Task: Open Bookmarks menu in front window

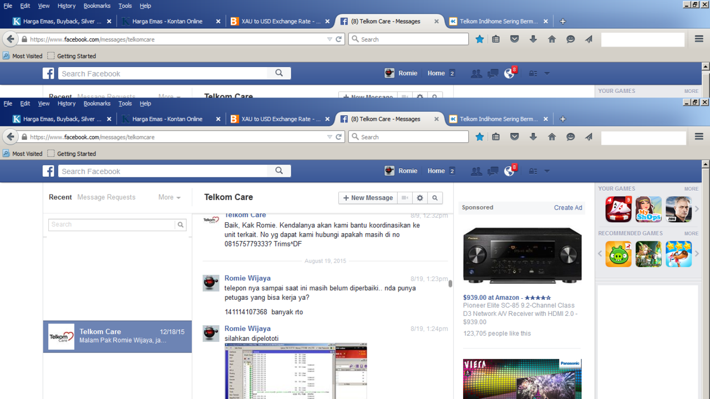Action: pos(97,104)
